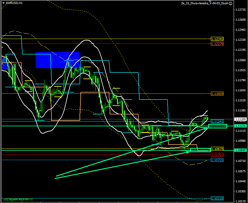The image size is (248, 203).
Task: Click the 1.10725 blue price label
Action: click(217, 160)
